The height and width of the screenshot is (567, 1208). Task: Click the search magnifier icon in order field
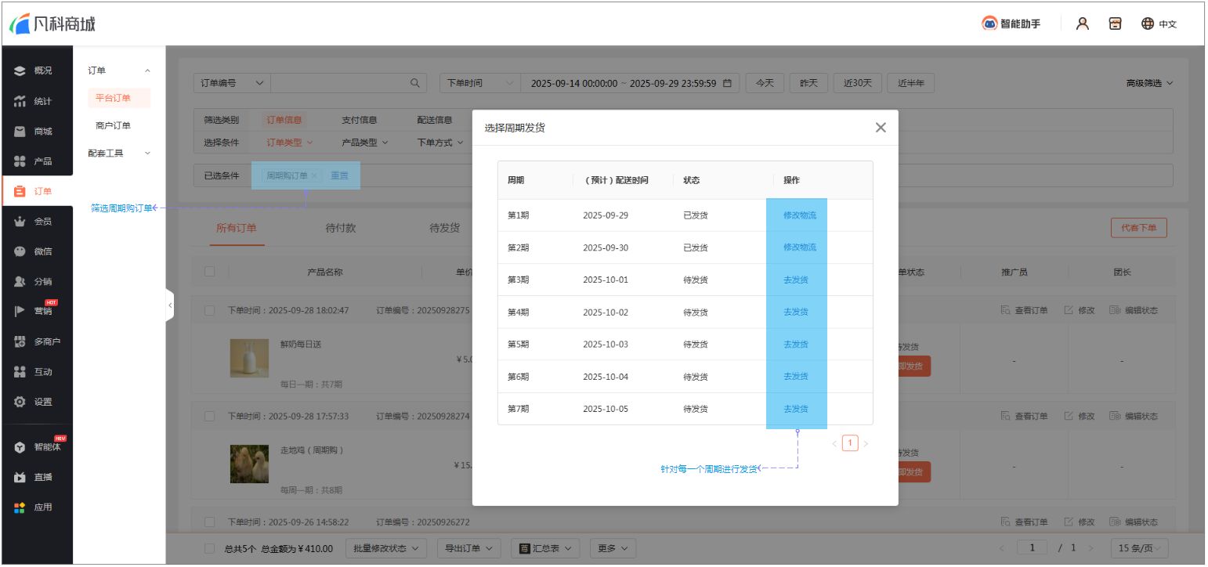click(x=415, y=83)
